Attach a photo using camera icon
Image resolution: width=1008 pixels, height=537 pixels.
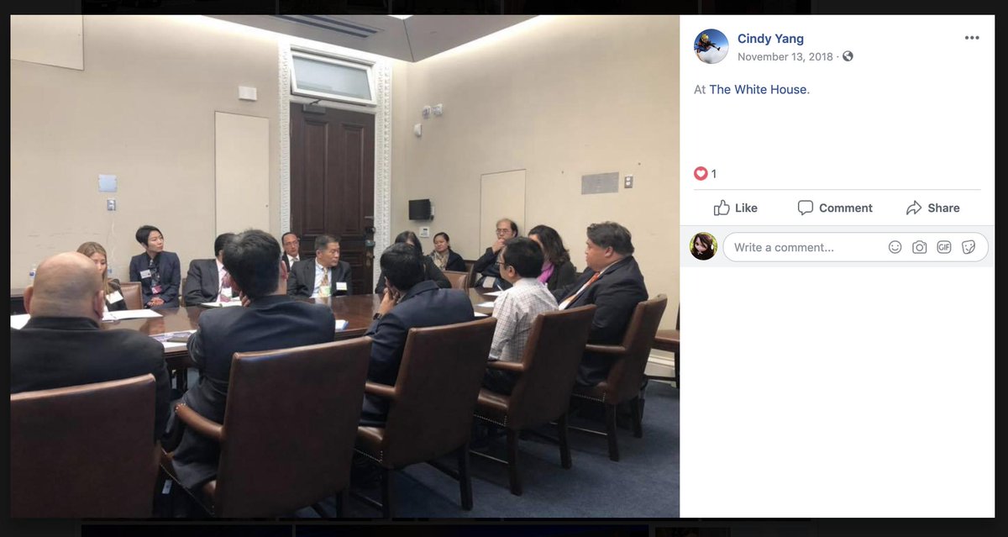pyautogui.click(x=920, y=247)
